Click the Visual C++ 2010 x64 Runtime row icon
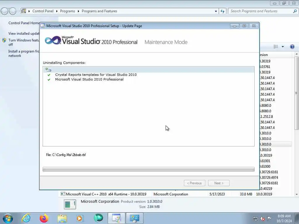 click(x=63, y=194)
